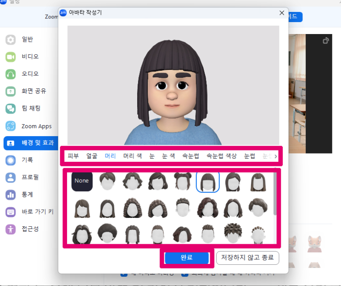Open the 화면 공유 screen share icon
The image size is (341, 286).
tap(10, 91)
